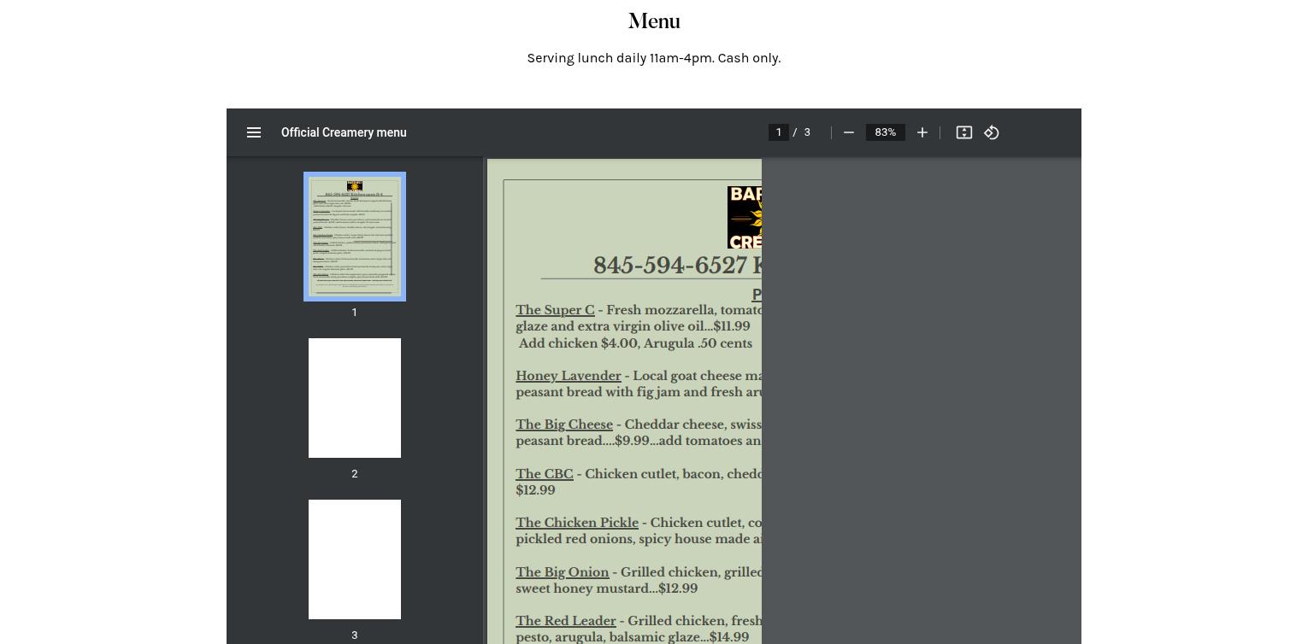Click the zoom in plus icon
The height and width of the screenshot is (644, 1308).
point(922,132)
